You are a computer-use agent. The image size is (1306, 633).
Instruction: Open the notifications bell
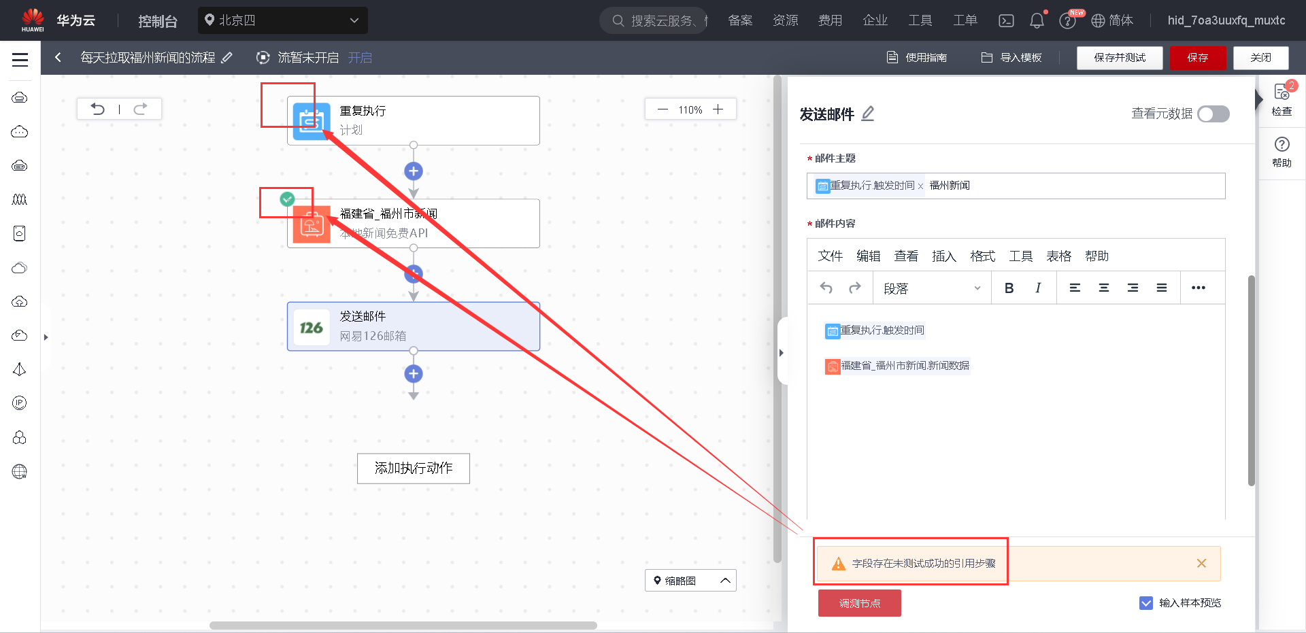tap(1037, 21)
